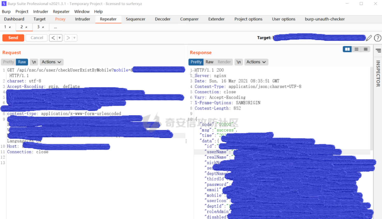Switch to Proxy tab
This screenshot has width=382, height=219.
[x=60, y=19]
